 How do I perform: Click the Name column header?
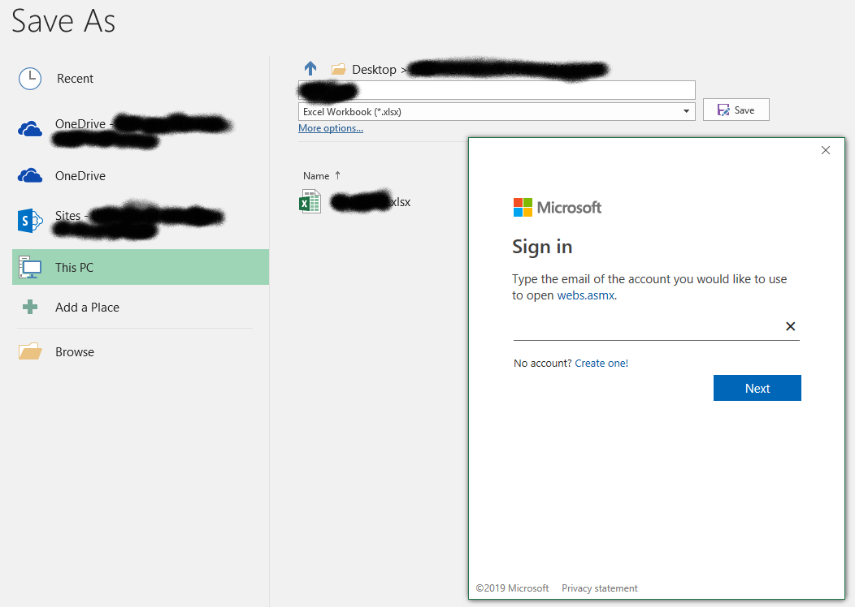316,176
